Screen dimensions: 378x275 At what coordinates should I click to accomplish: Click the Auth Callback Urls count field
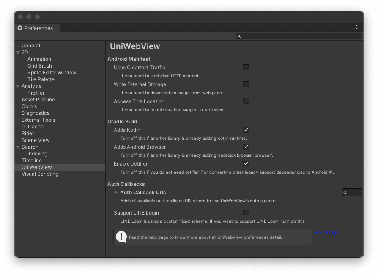[x=352, y=192]
